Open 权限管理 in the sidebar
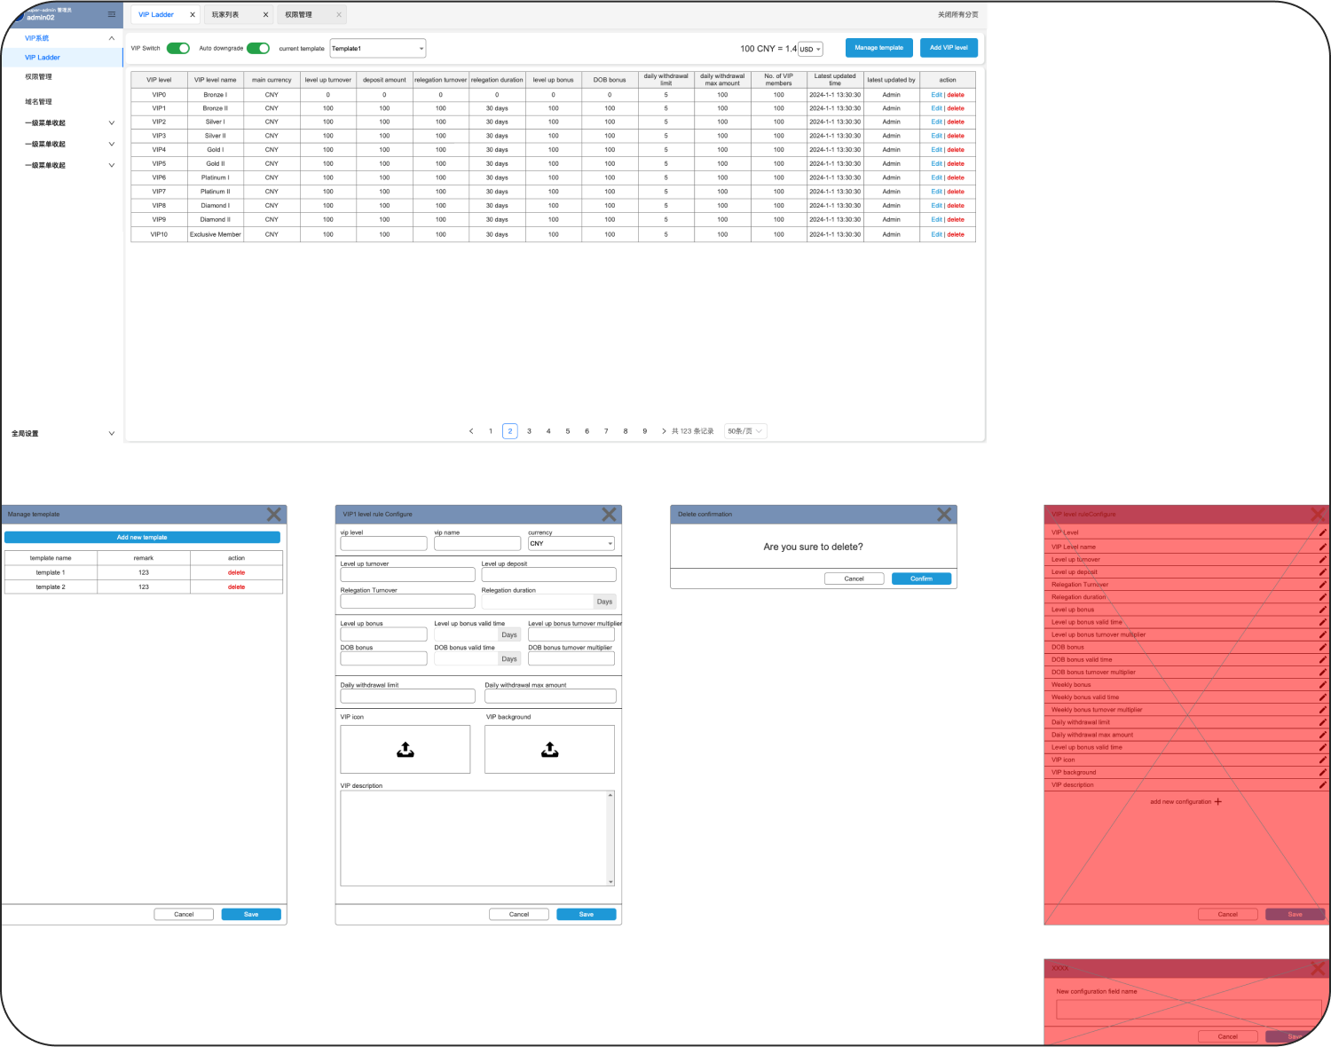This screenshot has height=1047, width=1331. (x=39, y=77)
